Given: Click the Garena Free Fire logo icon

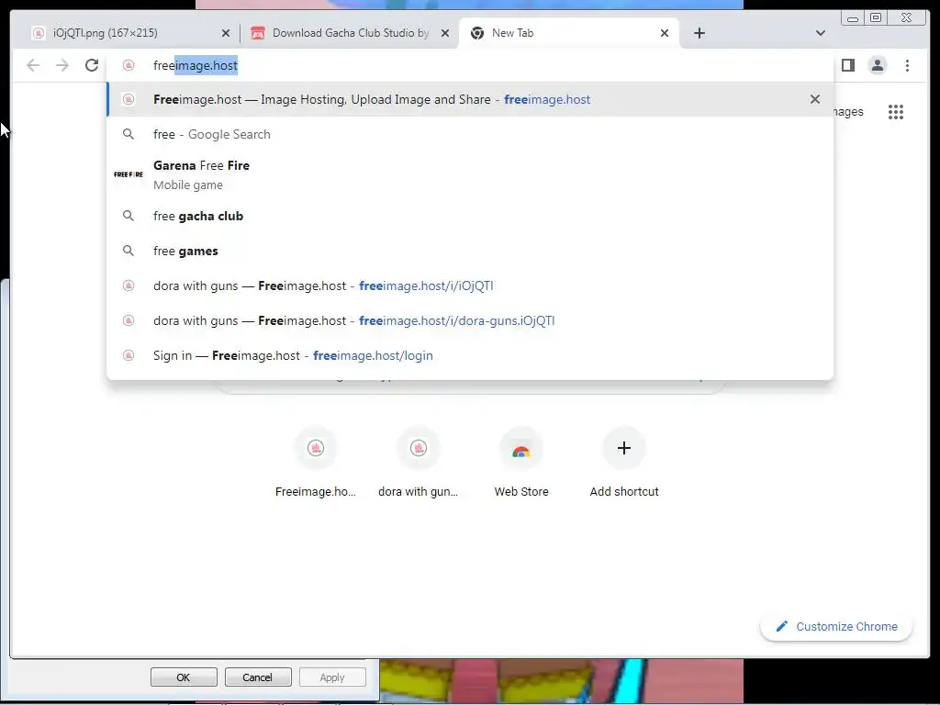Looking at the screenshot, I should click(129, 174).
